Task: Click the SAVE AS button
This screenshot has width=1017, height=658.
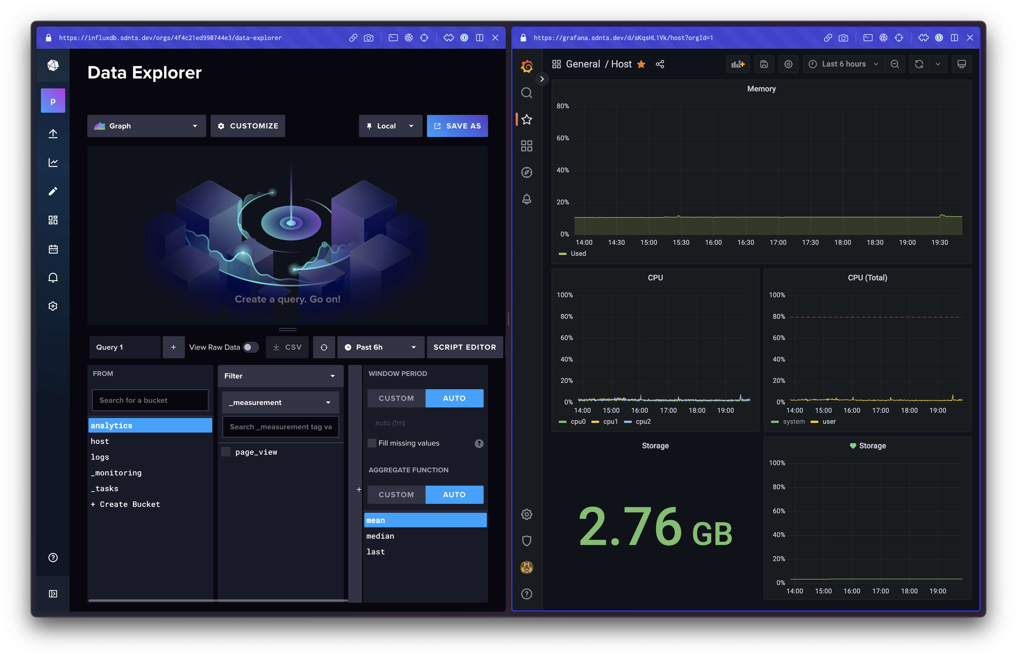Action: click(x=457, y=126)
